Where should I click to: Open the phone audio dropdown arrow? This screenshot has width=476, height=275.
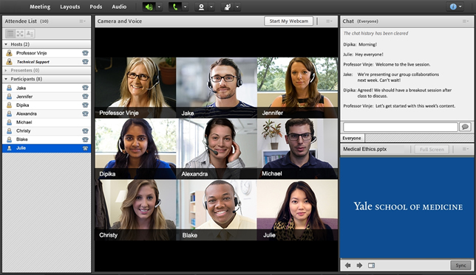coord(186,7)
